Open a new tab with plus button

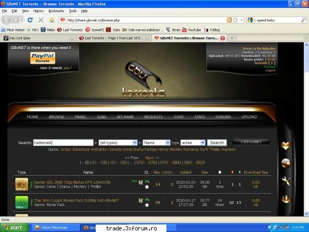[x=232, y=38]
